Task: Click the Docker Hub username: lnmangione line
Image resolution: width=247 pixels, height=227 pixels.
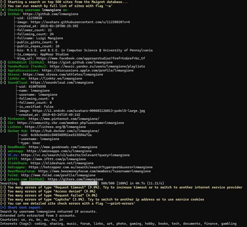Action: point(40,139)
